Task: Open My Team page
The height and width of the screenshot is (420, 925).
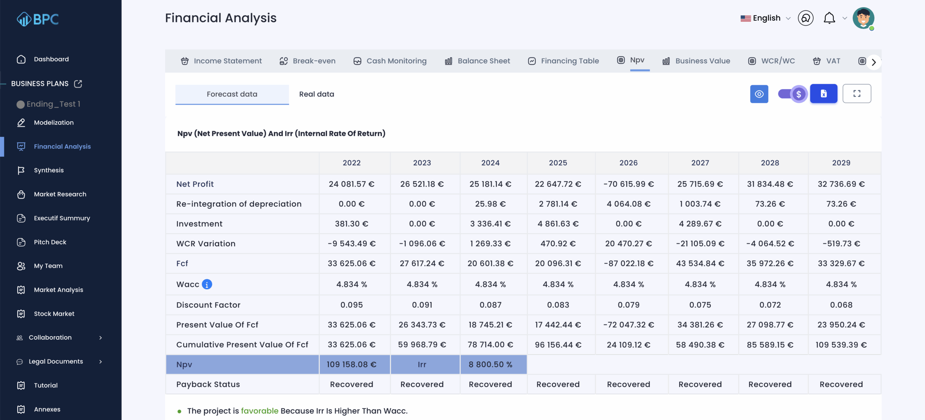Action: [48, 266]
